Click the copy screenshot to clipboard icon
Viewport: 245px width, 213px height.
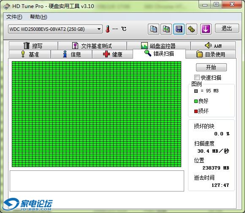point(166,29)
